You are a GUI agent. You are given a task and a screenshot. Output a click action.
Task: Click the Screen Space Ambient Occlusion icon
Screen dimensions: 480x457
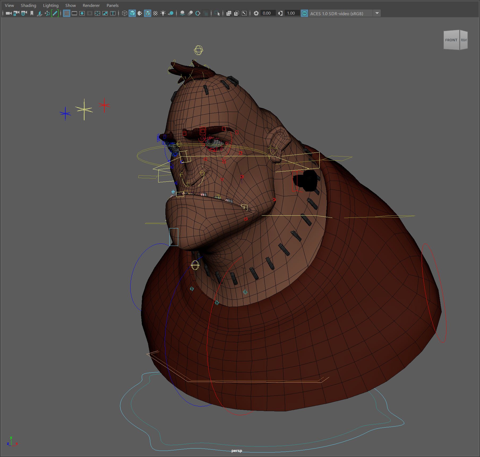(x=182, y=13)
